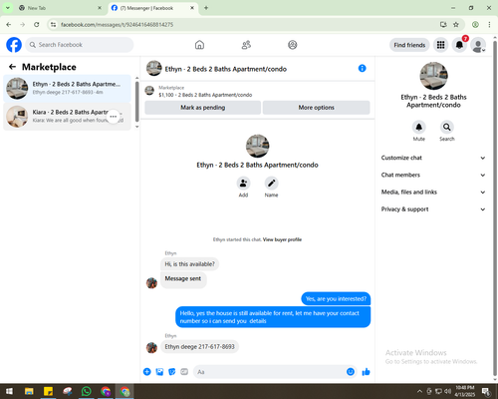Open a new browser tab

pyautogui.click(x=206, y=8)
